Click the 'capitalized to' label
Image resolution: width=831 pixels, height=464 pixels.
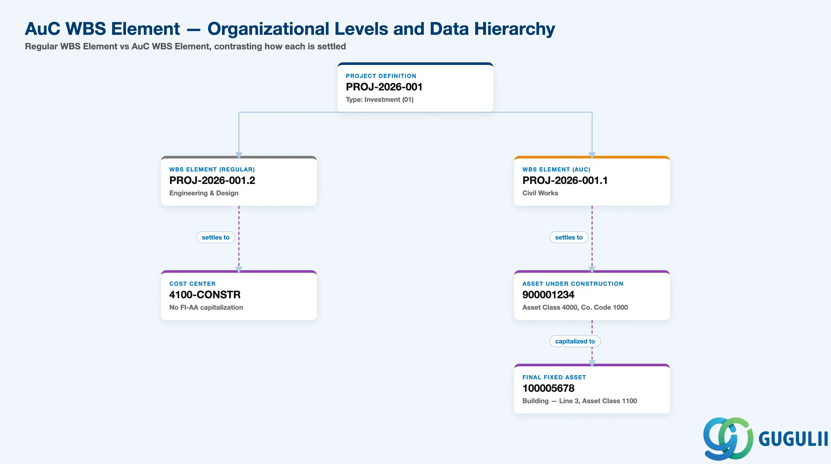click(575, 341)
